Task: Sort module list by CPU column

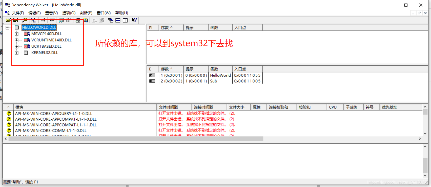Action: click(335, 107)
